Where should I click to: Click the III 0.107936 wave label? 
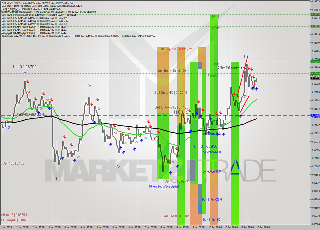click(x=206, y=146)
